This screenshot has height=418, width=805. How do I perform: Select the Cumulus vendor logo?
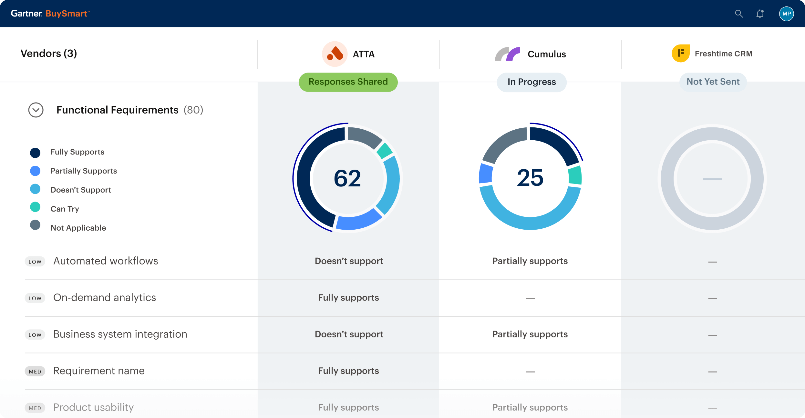point(507,54)
